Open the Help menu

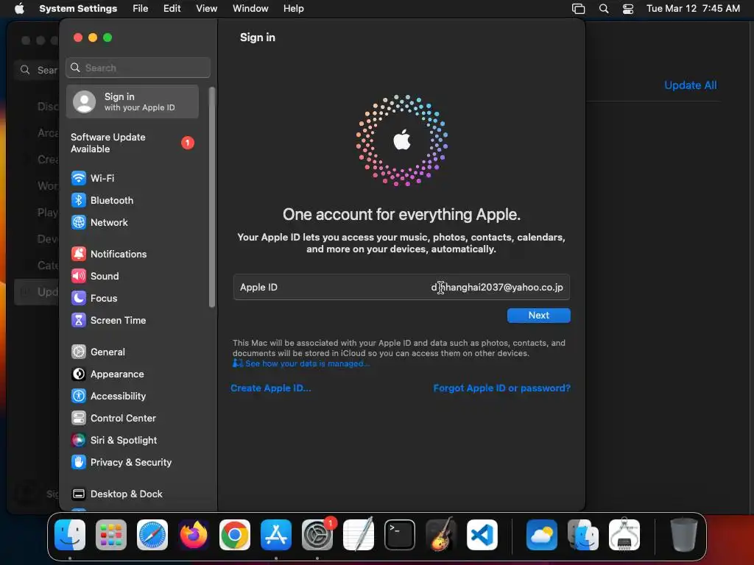coord(293,9)
